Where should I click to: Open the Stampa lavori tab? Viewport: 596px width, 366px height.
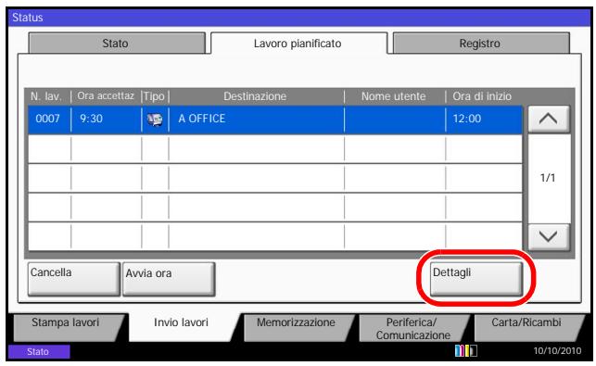pos(66,327)
